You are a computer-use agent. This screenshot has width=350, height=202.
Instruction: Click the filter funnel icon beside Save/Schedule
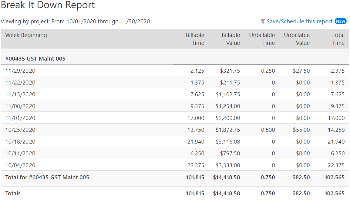pos(263,21)
